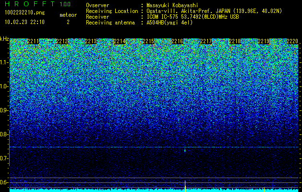Click the name Masayuki Kobayashi

tap(172, 5)
